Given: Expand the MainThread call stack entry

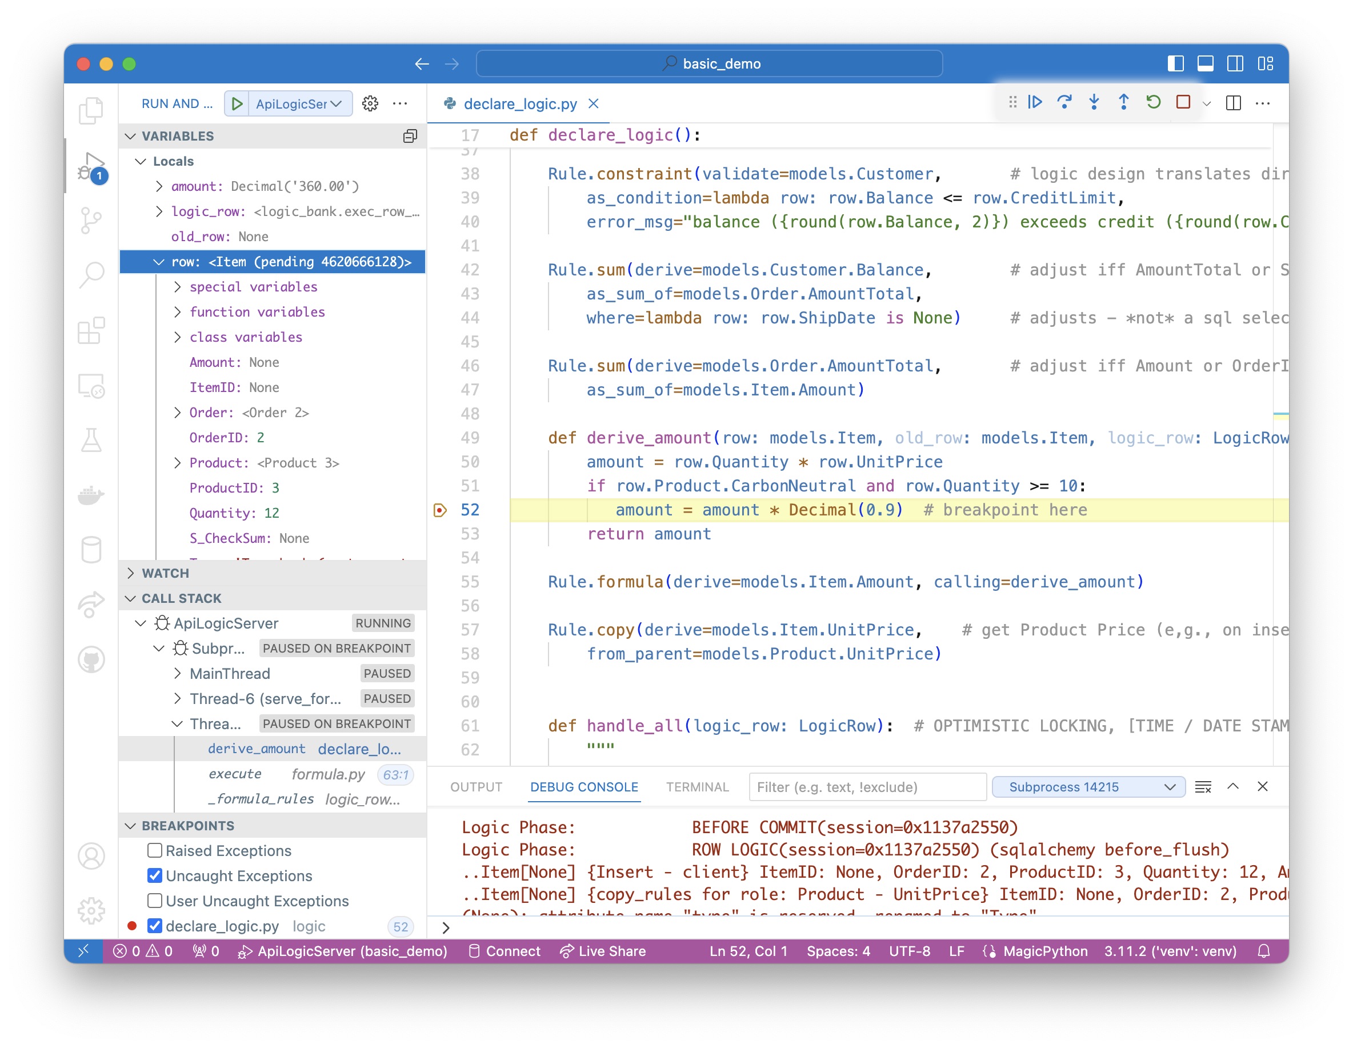Looking at the screenshot, I should (x=178, y=673).
